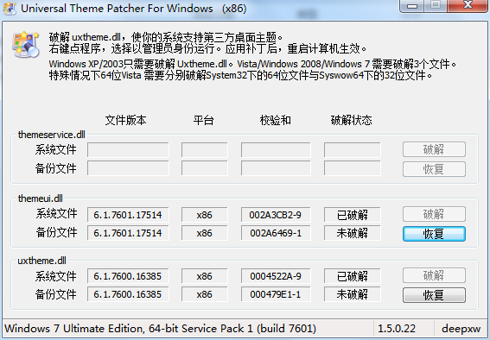Select uxtheme.dll system file version 6.1.7600.16385
This screenshot has height=340, width=490.
tap(128, 276)
